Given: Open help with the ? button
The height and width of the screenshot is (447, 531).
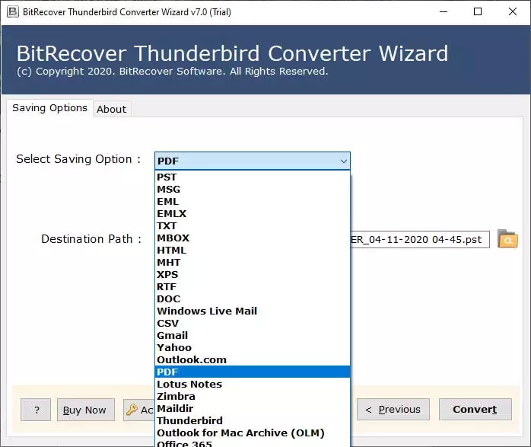Looking at the screenshot, I should (x=37, y=410).
